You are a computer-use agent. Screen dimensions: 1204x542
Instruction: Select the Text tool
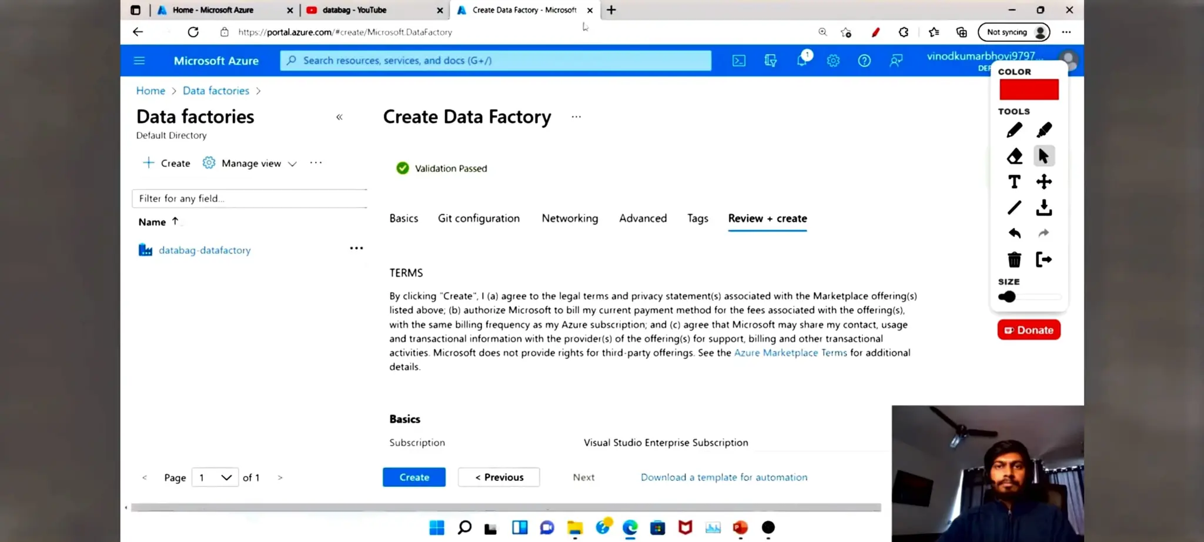coord(1014,182)
